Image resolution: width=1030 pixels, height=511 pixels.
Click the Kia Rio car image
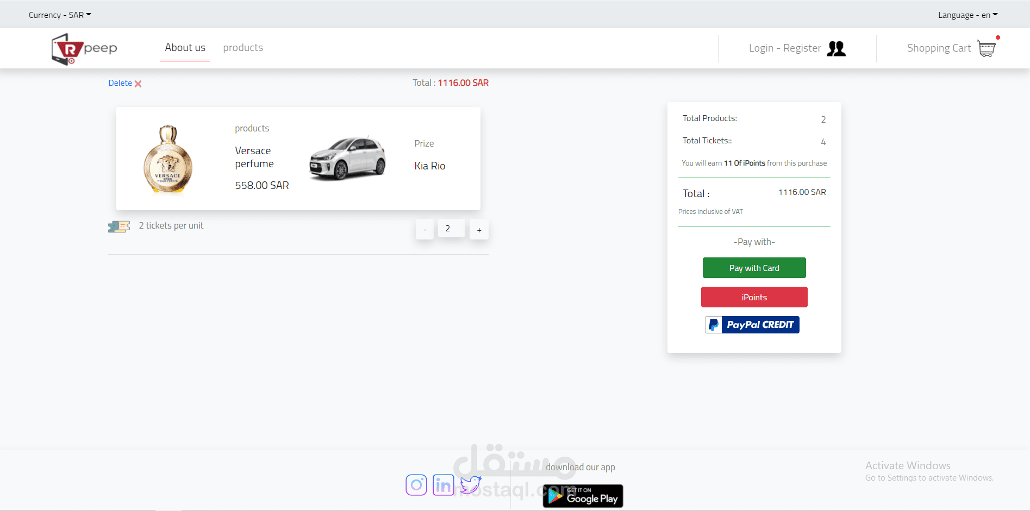click(x=347, y=158)
